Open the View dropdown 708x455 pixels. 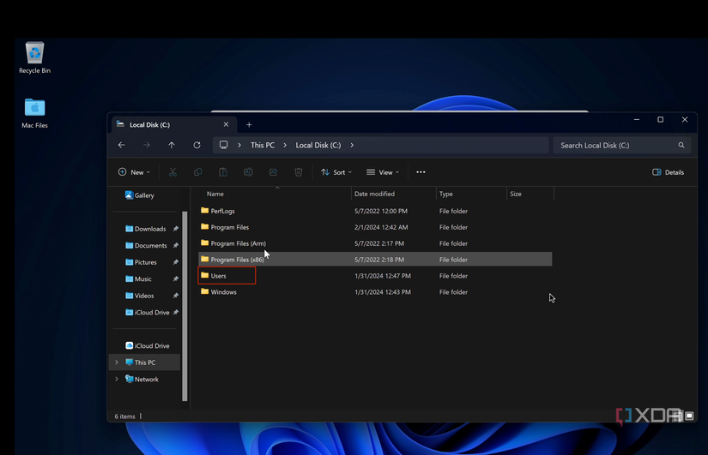point(383,172)
